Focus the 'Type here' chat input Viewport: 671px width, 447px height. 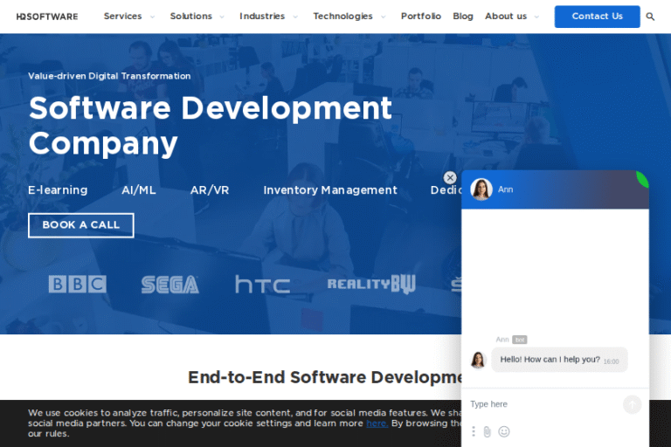(x=542, y=404)
